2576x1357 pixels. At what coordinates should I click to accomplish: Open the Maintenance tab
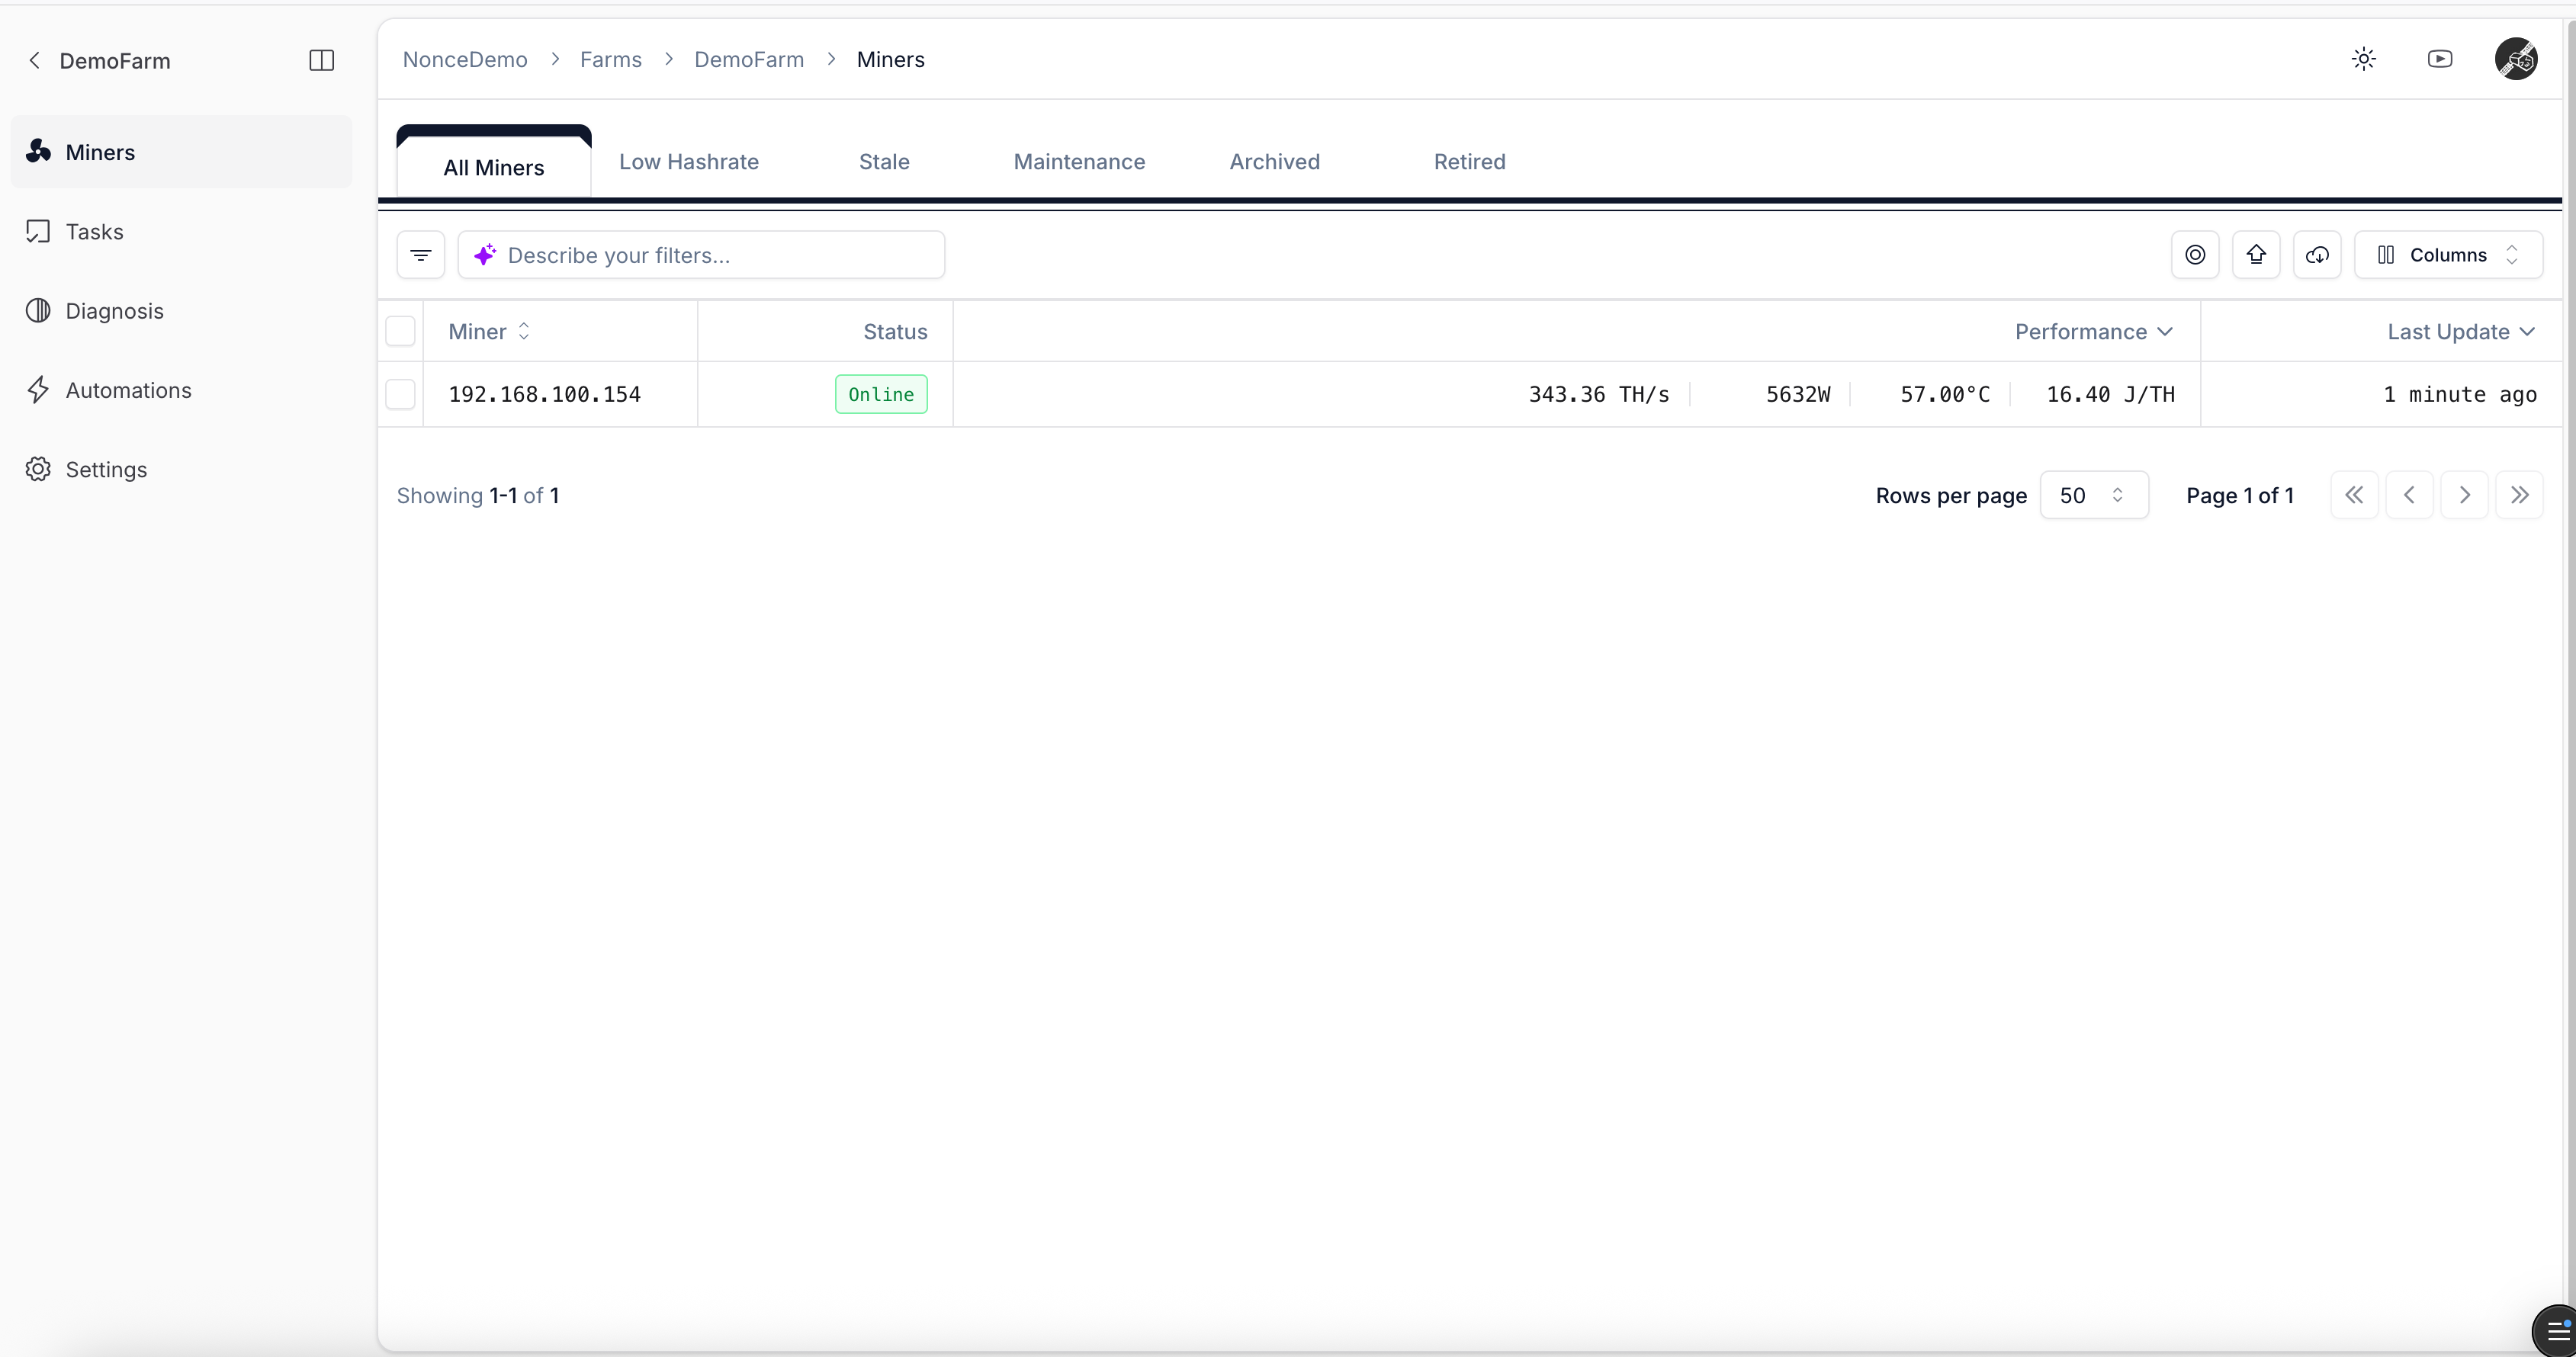pyautogui.click(x=1079, y=162)
